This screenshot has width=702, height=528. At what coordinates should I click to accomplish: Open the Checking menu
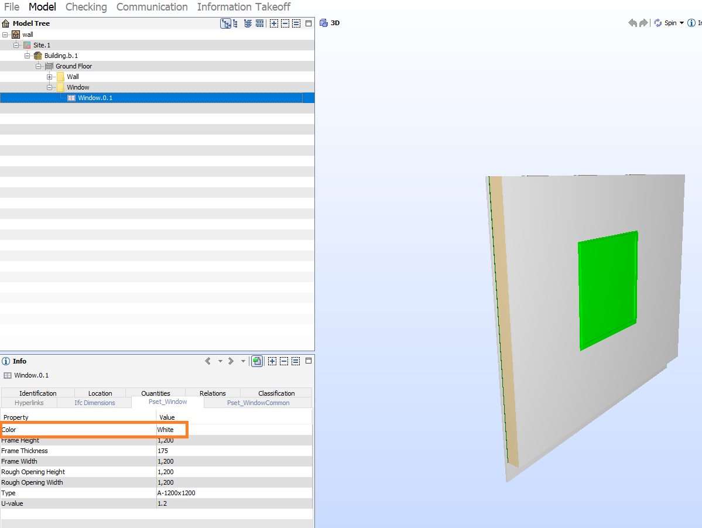pos(86,7)
